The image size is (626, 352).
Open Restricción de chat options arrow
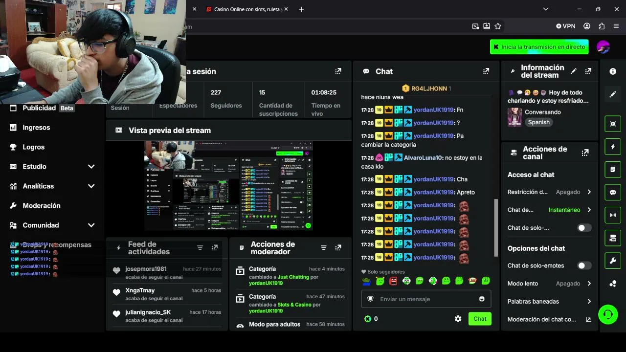(589, 192)
